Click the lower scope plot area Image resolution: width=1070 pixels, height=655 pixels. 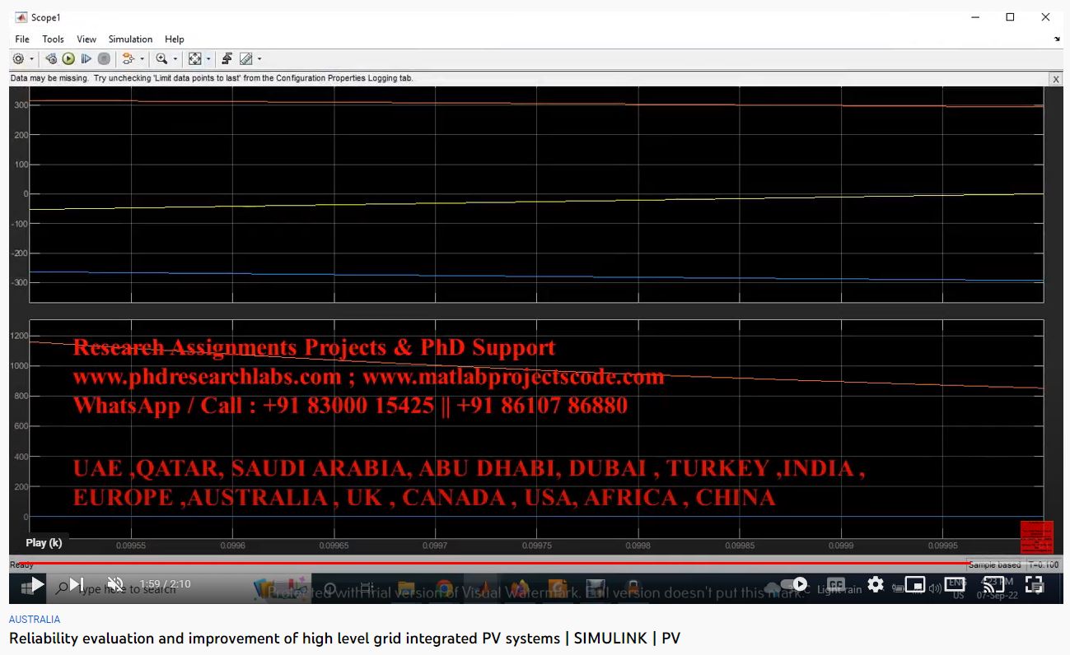tap(536, 429)
